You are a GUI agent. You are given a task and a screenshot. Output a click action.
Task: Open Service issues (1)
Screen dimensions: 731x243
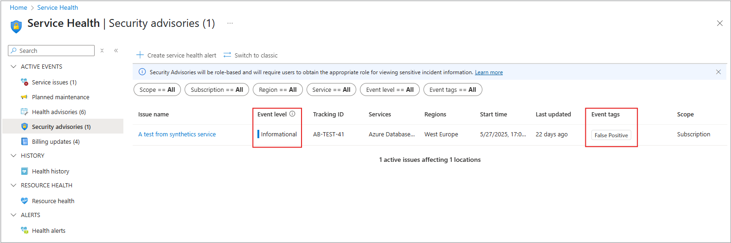tap(54, 82)
